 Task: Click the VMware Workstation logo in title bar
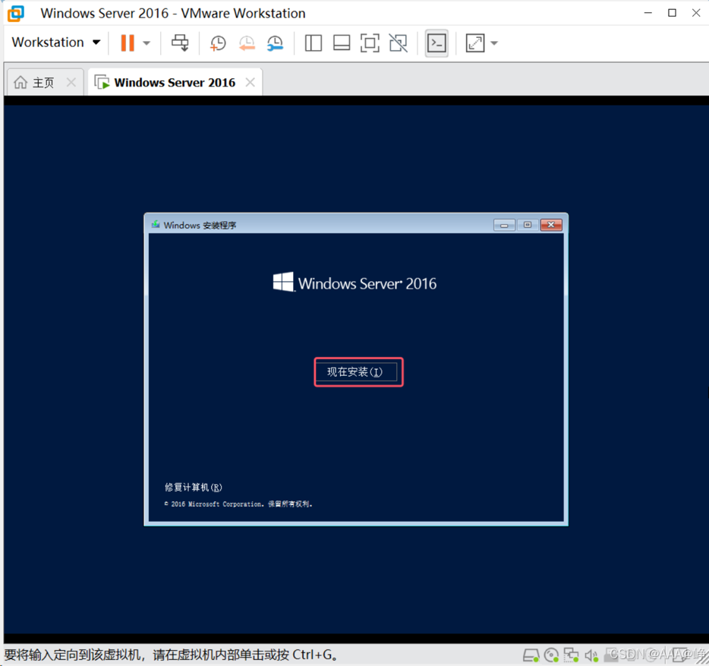16,13
